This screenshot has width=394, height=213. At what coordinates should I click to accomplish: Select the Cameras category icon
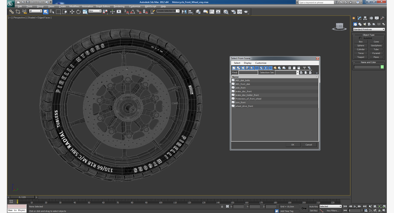coord(369,24)
